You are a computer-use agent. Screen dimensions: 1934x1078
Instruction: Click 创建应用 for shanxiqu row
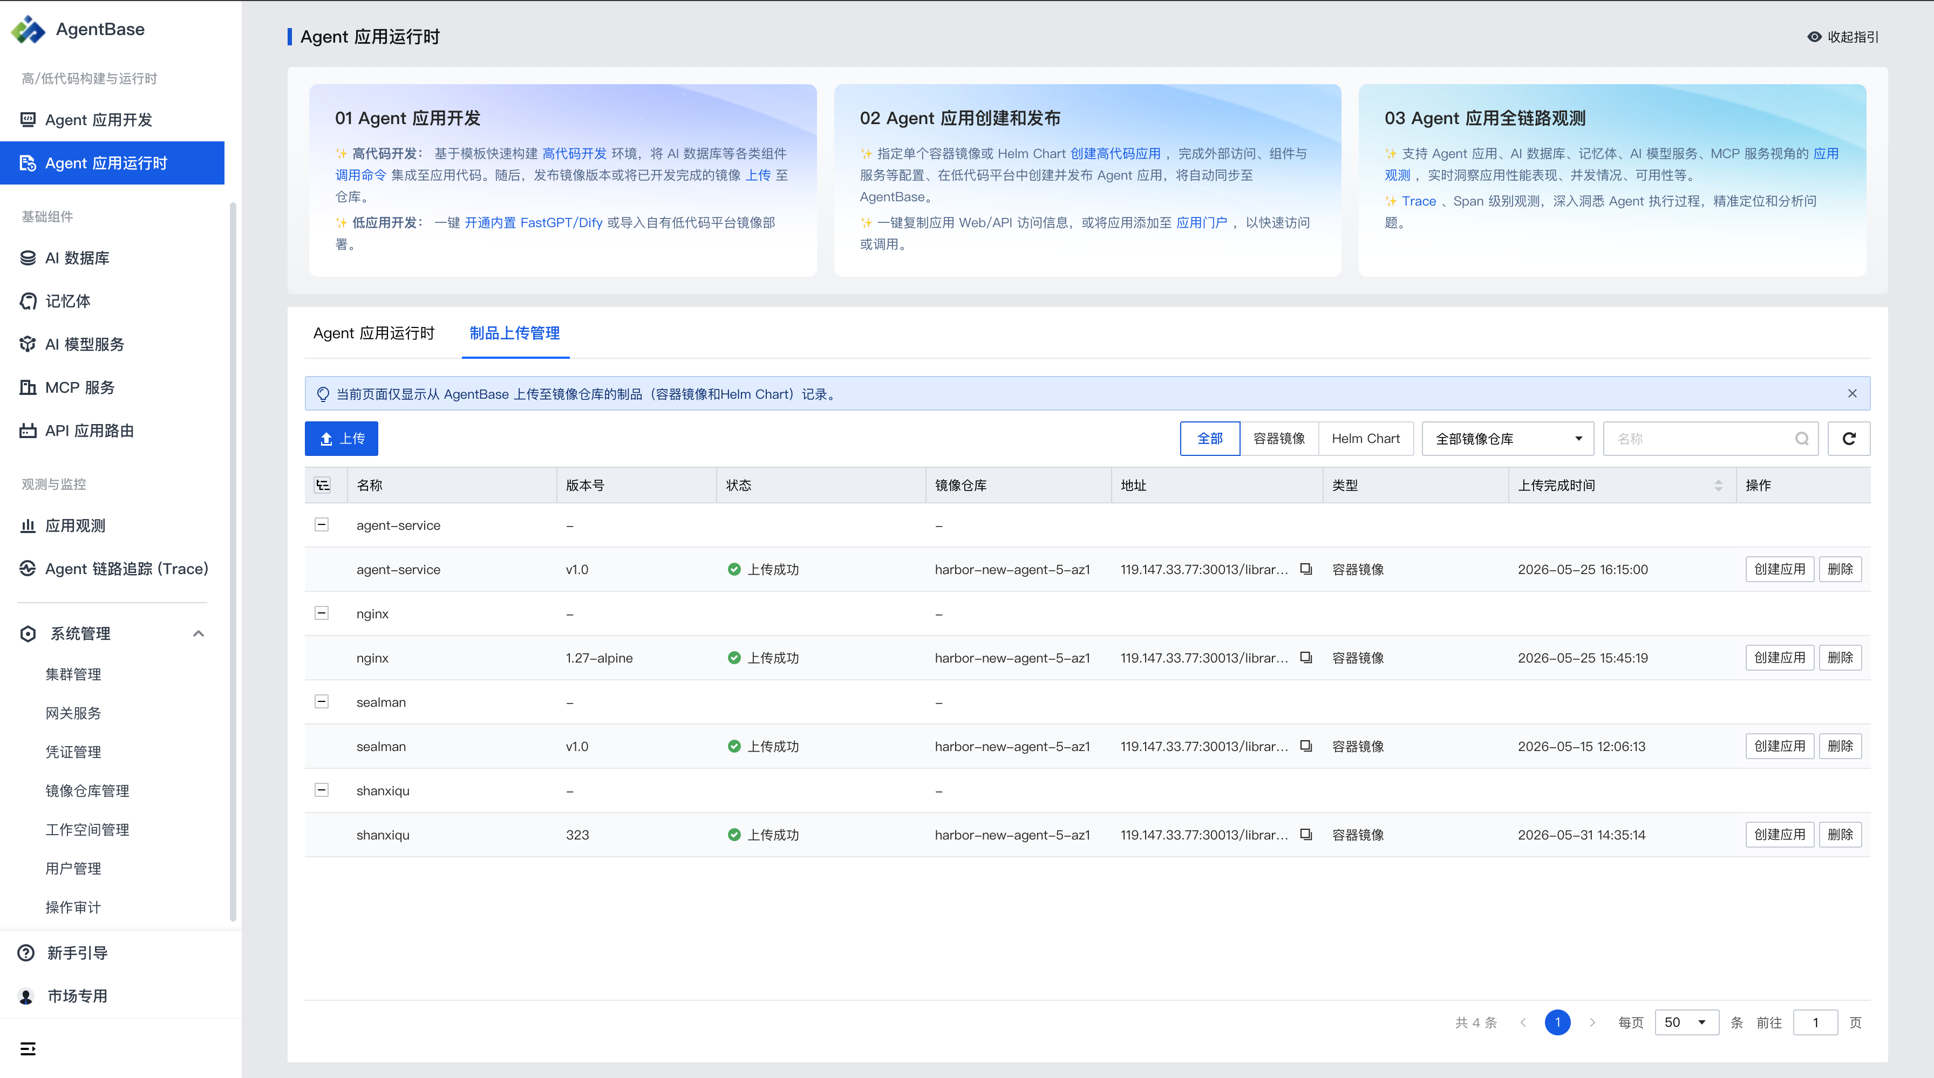[x=1779, y=834]
